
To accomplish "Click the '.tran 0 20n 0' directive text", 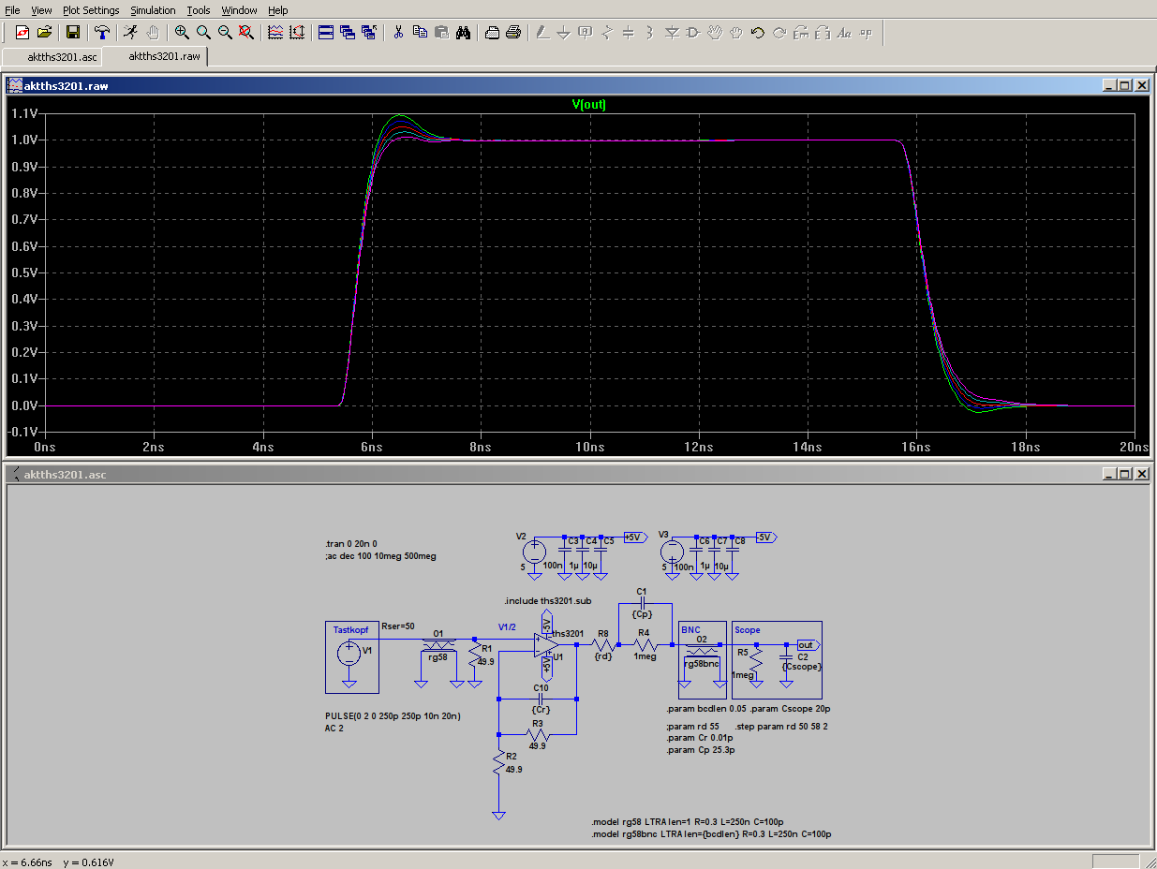I will click(350, 543).
